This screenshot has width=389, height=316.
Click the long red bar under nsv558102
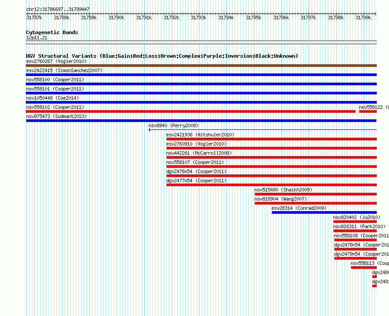tap(191, 111)
